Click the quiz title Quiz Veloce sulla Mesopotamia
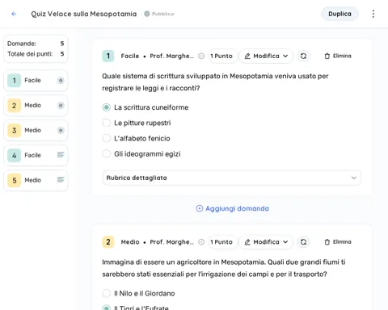Screen dimensions: 388x310 pos(84,14)
